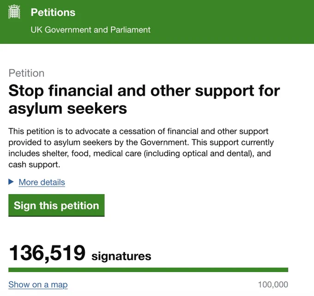Click the petition description paragraph
The image size is (314, 296).
click(x=141, y=148)
